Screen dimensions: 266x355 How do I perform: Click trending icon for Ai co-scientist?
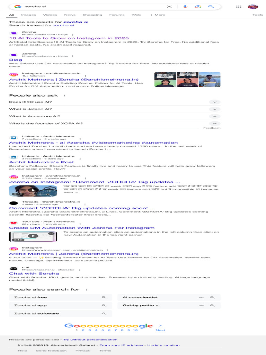[201, 297]
